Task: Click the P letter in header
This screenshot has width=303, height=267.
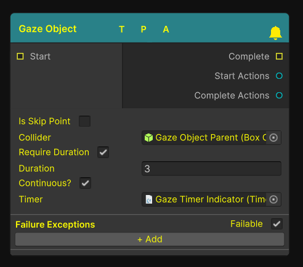Action: (x=143, y=30)
